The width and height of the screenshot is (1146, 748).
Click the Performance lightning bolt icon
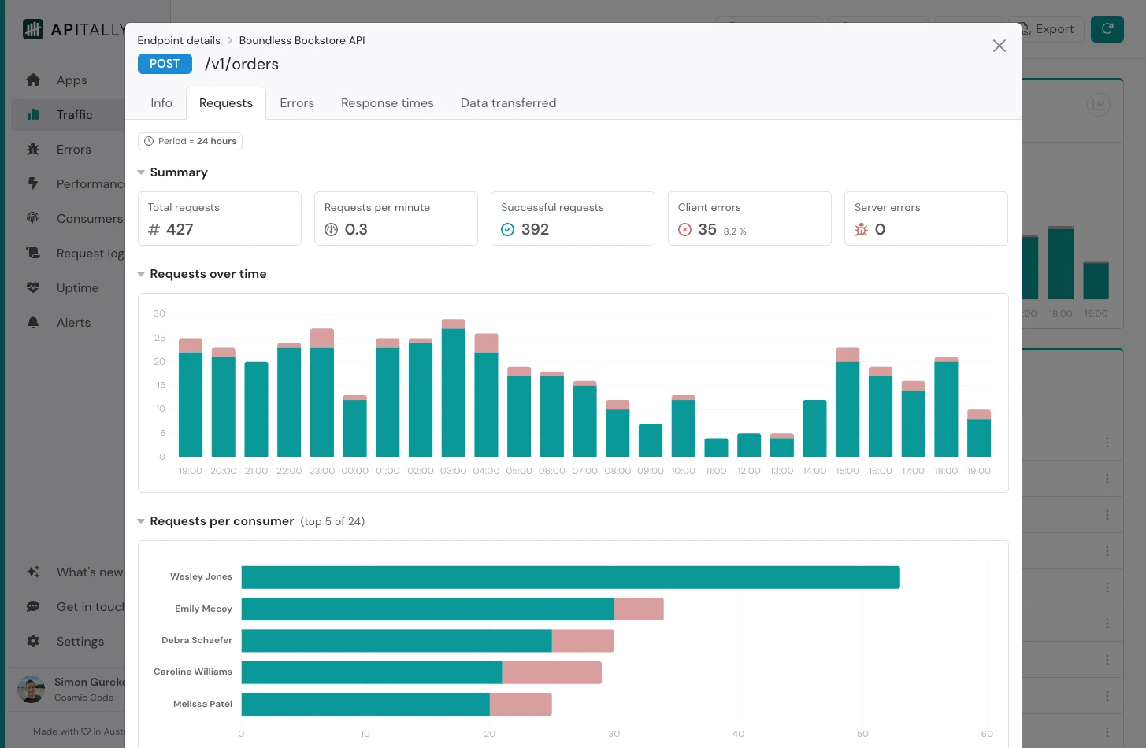(x=33, y=183)
